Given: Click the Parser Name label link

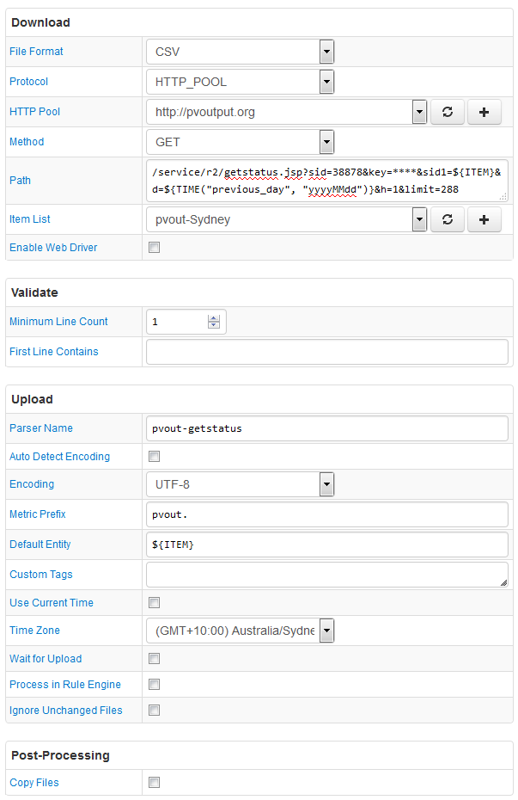Looking at the screenshot, I should pyautogui.click(x=40, y=428).
